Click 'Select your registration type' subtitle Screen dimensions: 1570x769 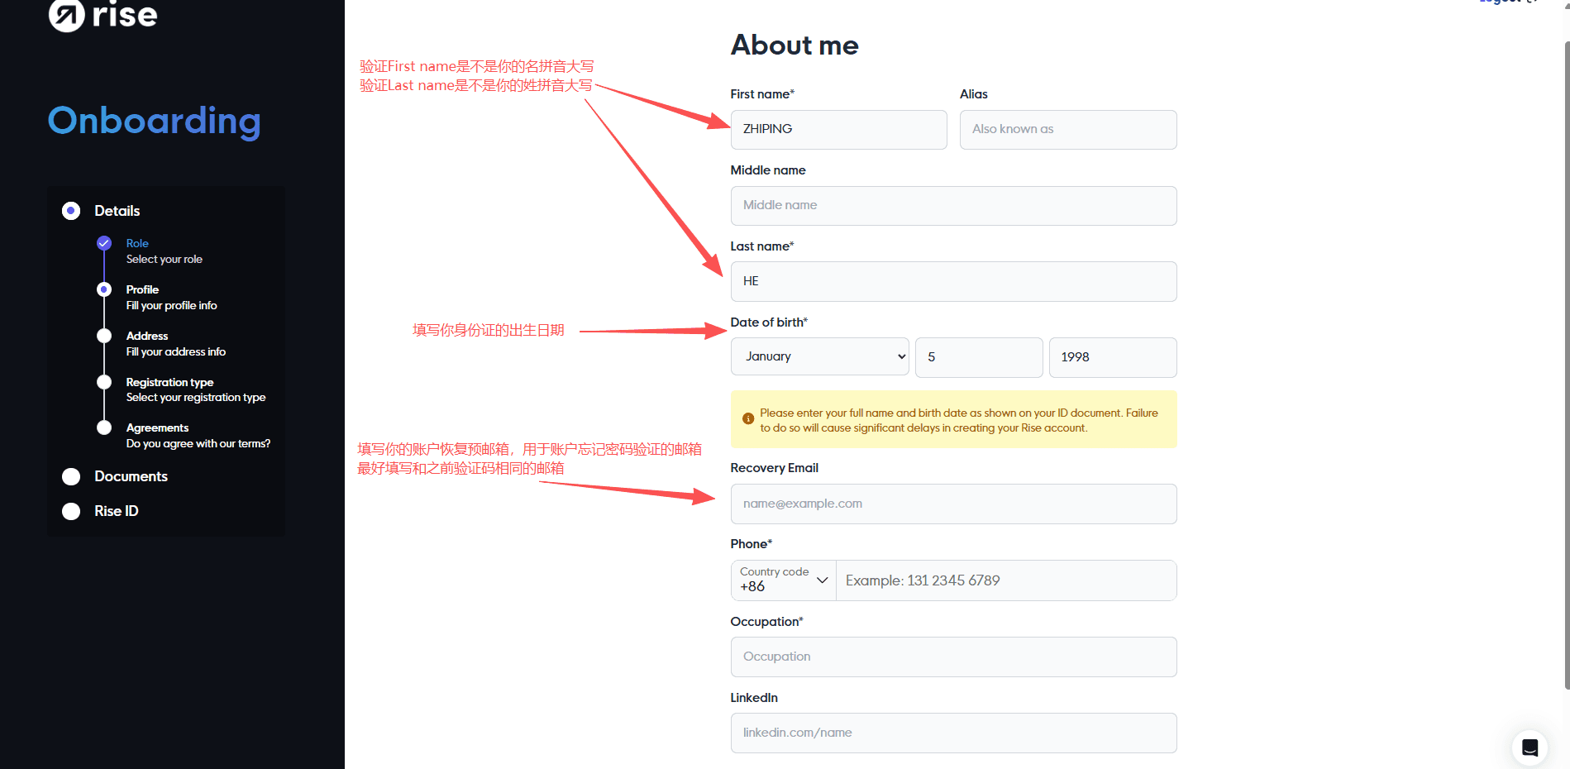pyautogui.click(x=196, y=398)
